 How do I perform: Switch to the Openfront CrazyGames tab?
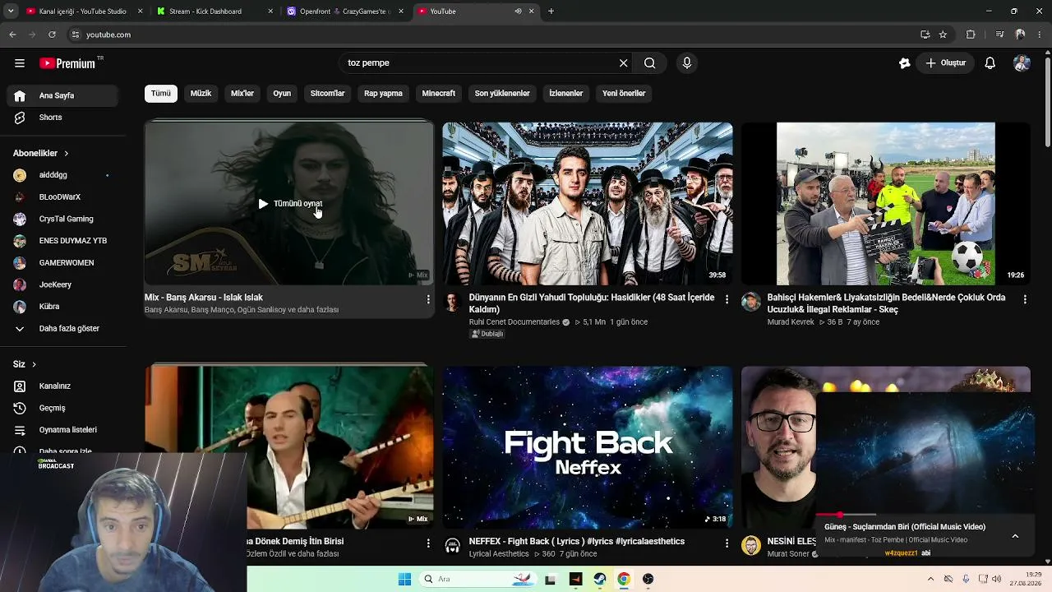coord(345,12)
